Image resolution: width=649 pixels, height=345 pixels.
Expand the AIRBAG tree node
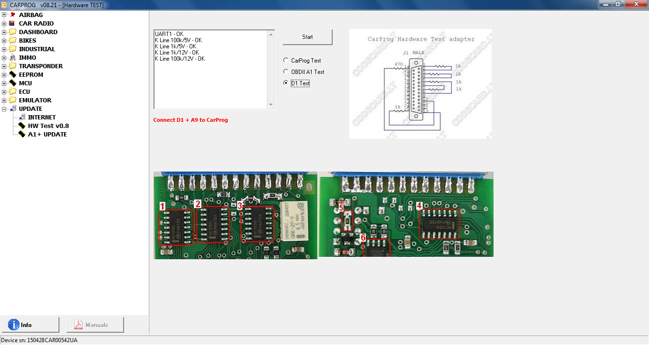[x=4, y=15]
